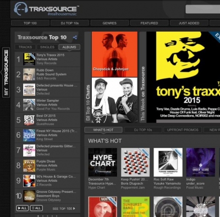Image resolution: width=220 pixels, height=217 pixels.
Task: Open the Rubb Down album title link
Action: [45, 70]
